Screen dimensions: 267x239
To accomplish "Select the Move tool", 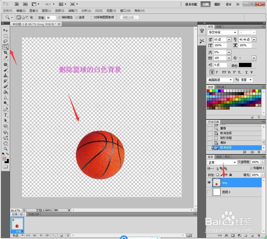I will (6, 30).
